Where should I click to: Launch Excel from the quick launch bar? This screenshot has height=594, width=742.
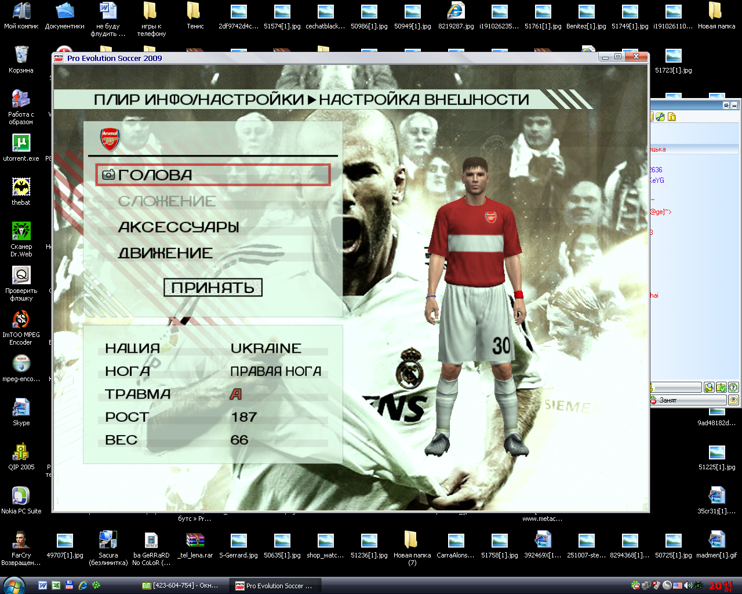56,586
